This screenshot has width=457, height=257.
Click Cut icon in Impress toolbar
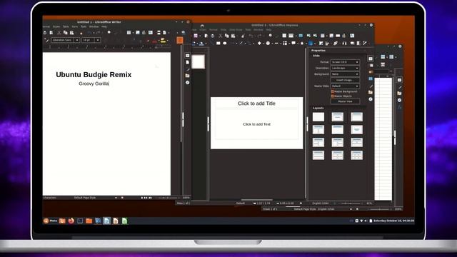[x=221, y=36]
